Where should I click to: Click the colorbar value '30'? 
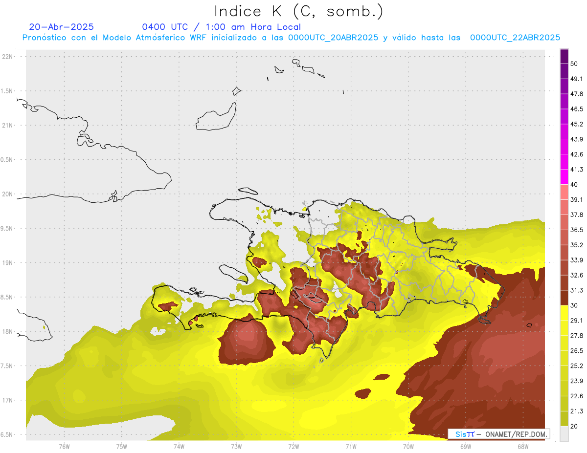574,305
